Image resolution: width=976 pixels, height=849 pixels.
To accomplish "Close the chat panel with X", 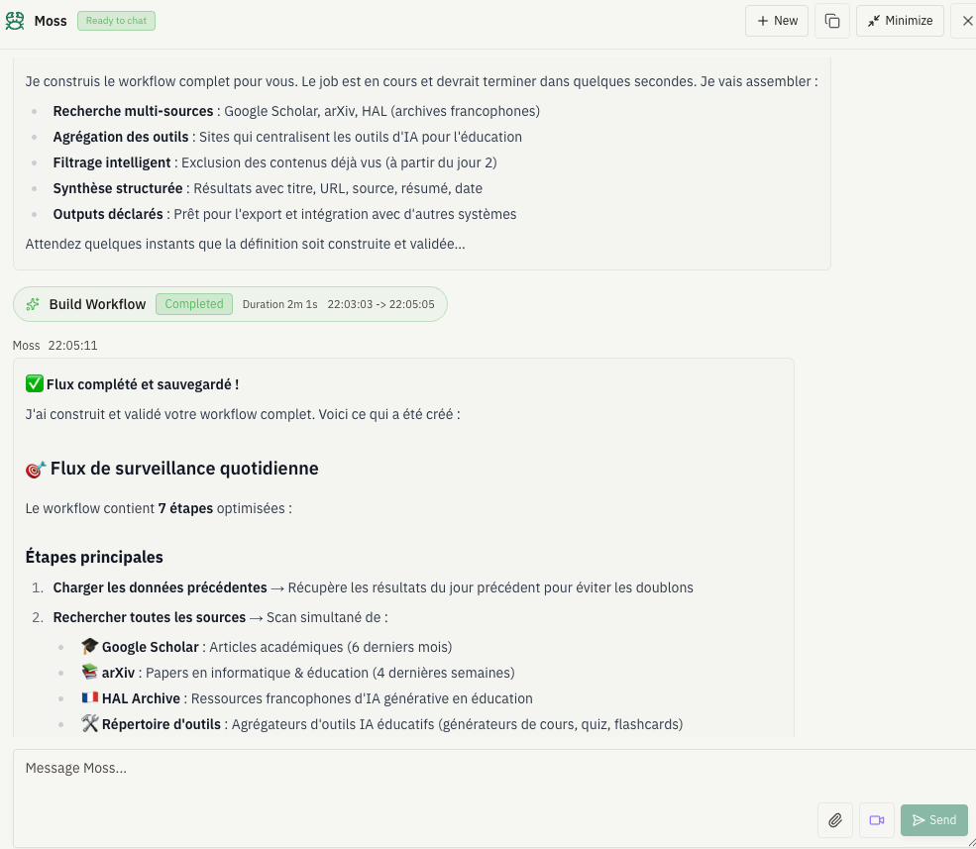I will click(x=967, y=21).
